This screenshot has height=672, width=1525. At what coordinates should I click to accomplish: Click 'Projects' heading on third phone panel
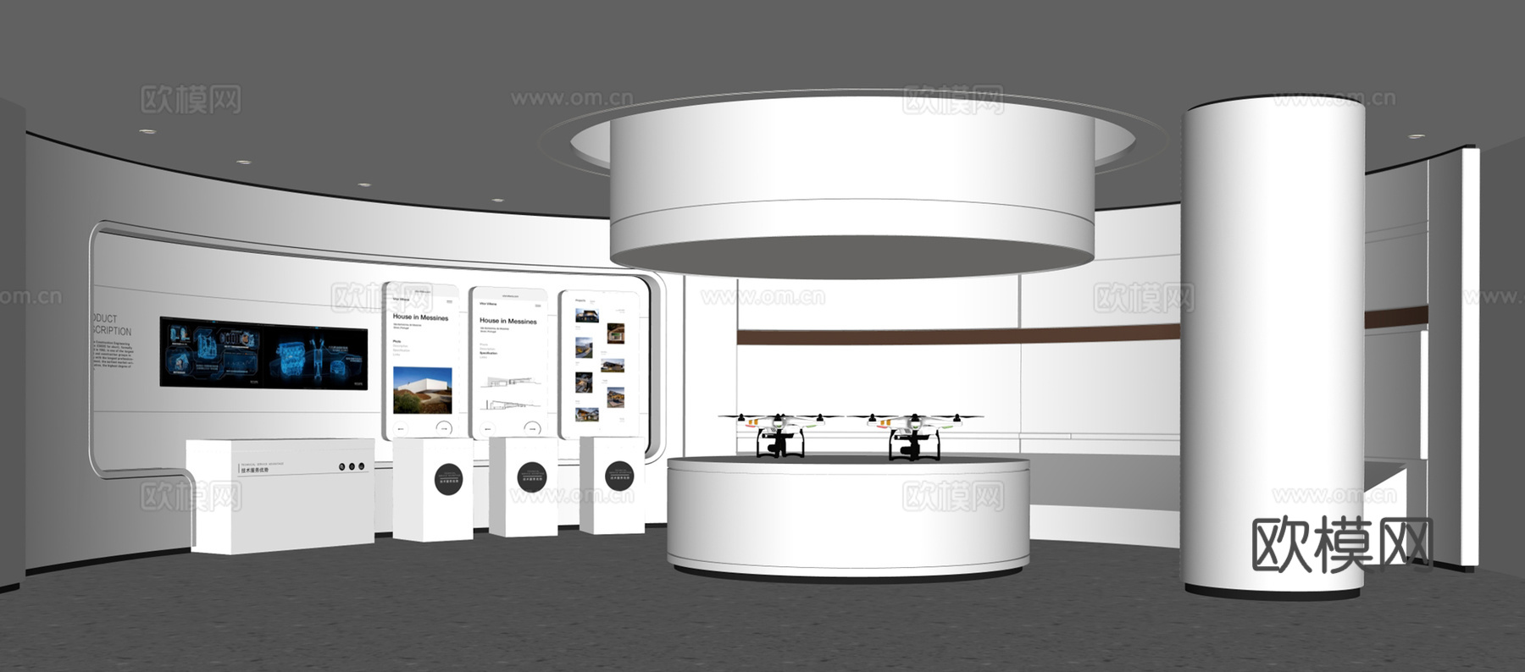point(580,300)
